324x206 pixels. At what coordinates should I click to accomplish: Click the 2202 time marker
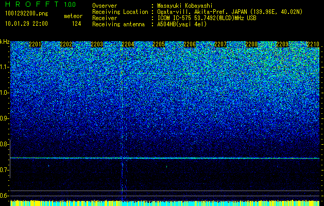tap(66, 44)
